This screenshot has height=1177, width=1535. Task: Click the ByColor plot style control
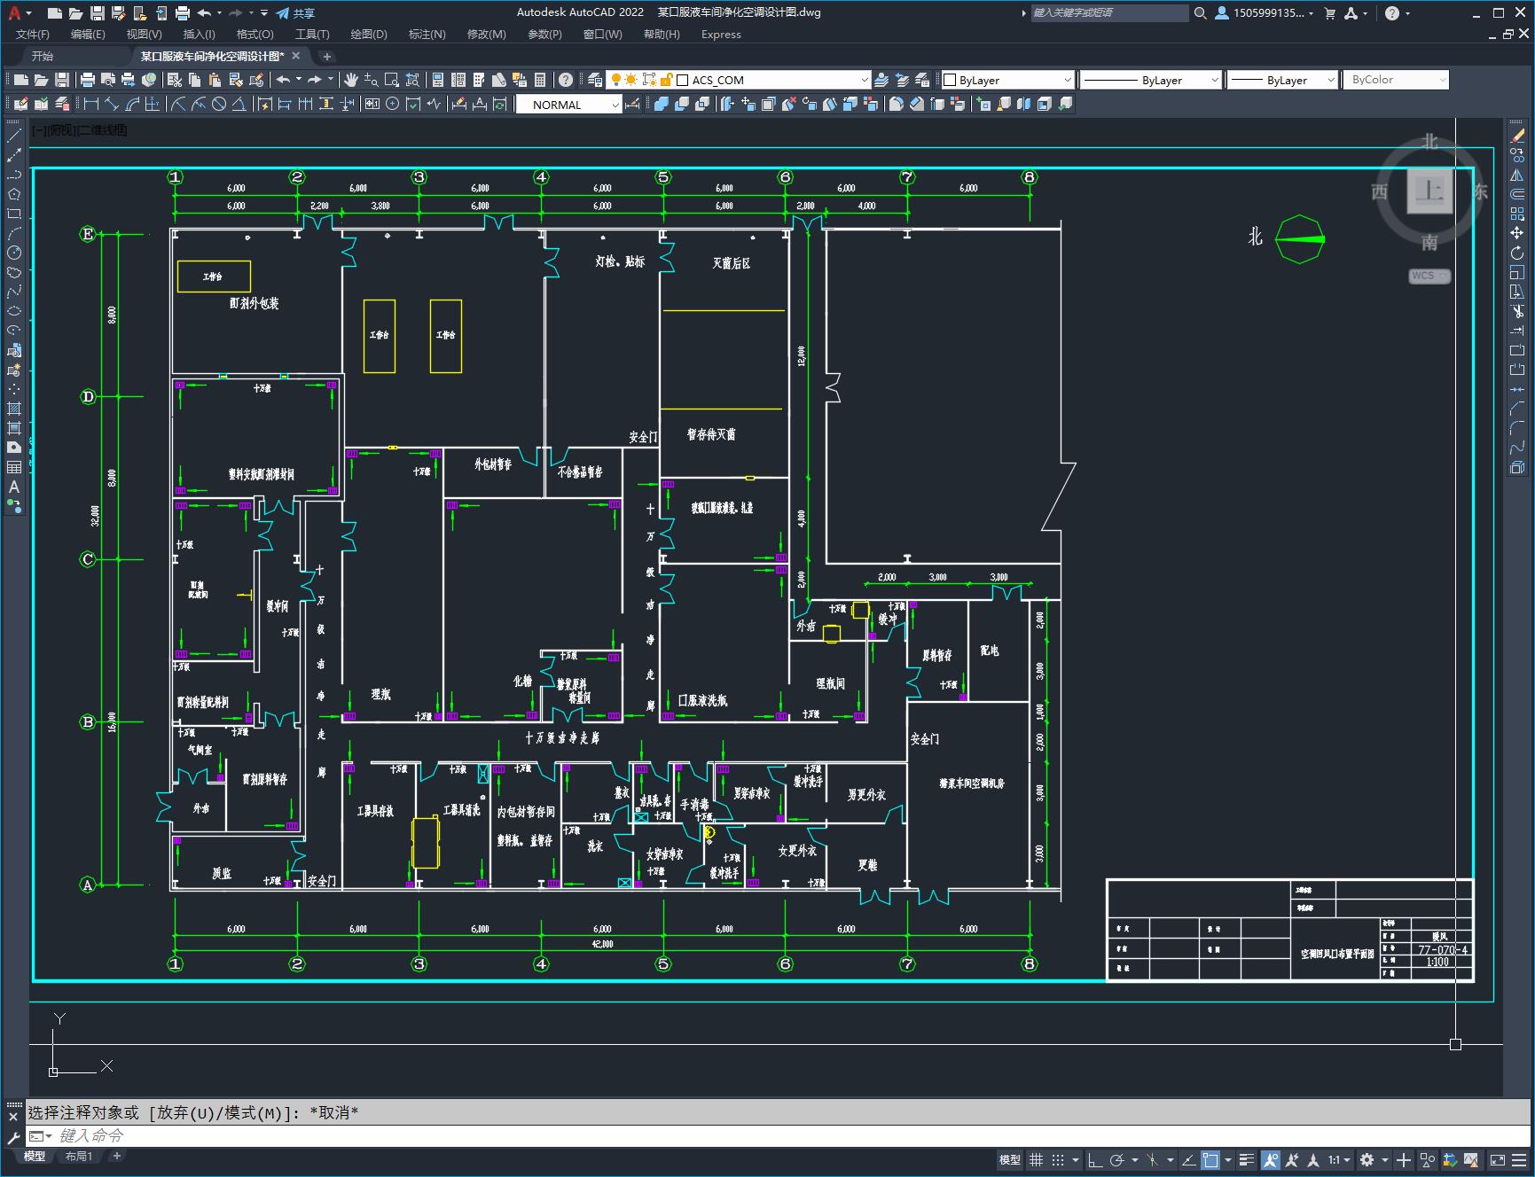pos(1395,80)
